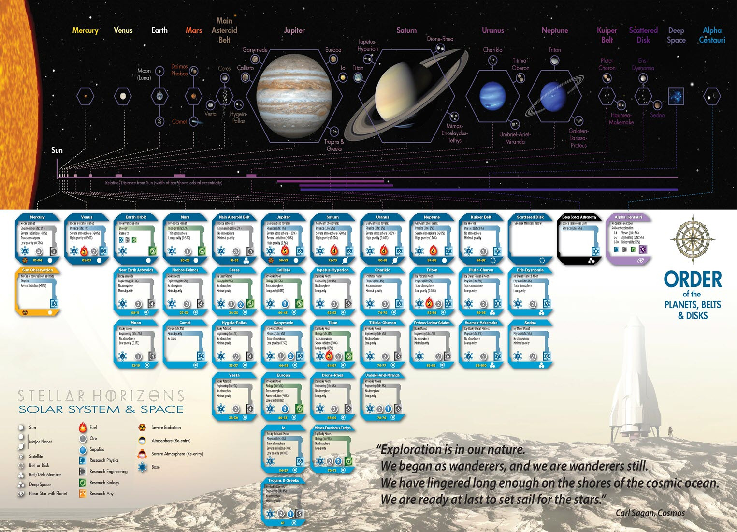The width and height of the screenshot is (737, 532).
Task: Select the Fuel resource icon in legend
Action: 83,427
